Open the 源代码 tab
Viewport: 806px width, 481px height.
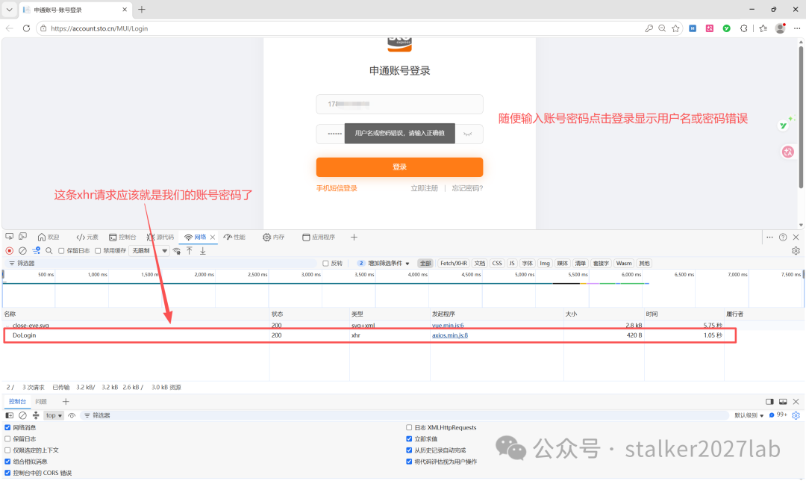point(160,238)
